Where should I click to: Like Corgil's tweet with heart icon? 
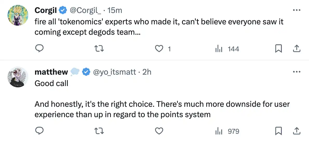tap(159, 49)
